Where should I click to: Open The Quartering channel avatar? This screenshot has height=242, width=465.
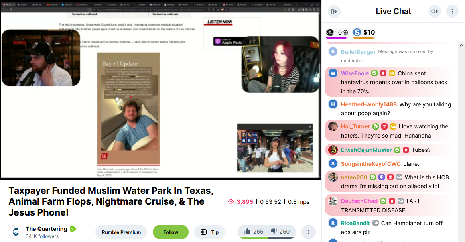click(16, 232)
